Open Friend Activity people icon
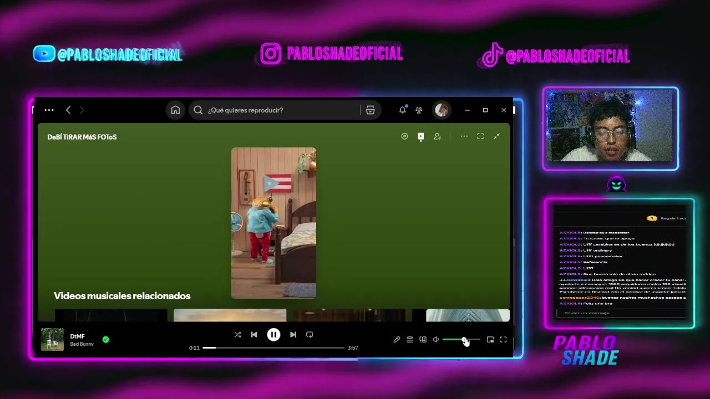 click(419, 110)
